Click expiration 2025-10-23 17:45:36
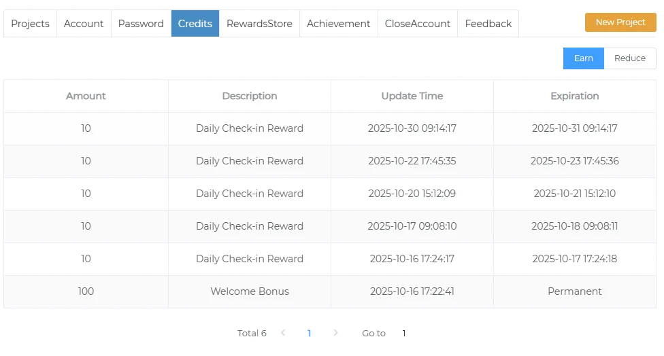Viewport: 664px width, 356px height. point(575,161)
